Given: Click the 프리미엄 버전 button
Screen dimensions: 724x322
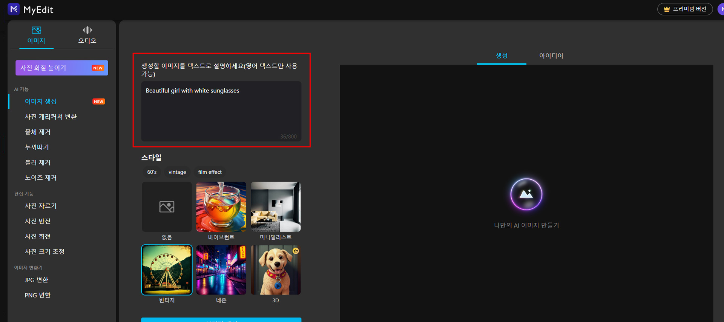Looking at the screenshot, I should 685,9.
